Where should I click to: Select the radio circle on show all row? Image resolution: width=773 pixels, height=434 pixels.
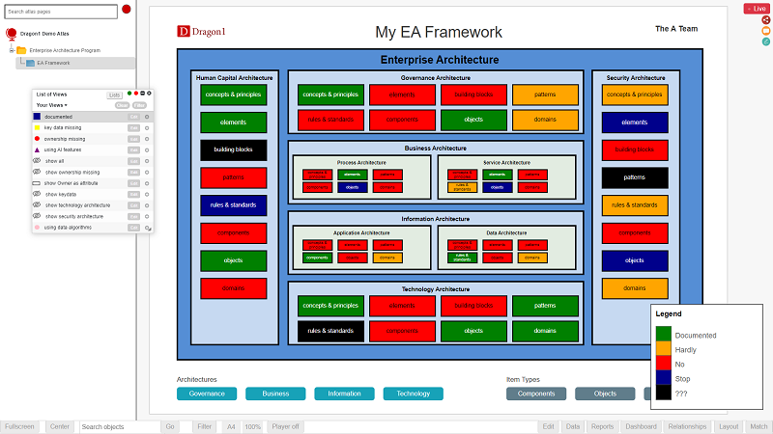[147, 161]
